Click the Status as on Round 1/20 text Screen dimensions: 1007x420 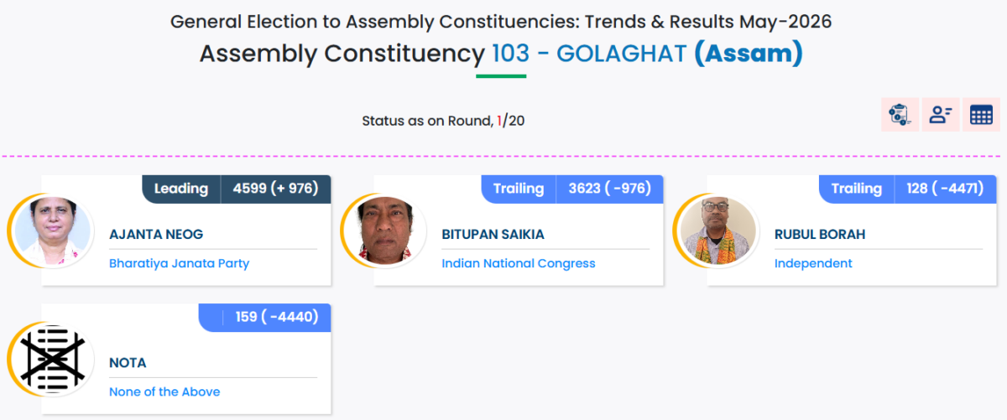(x=443, y=121)
